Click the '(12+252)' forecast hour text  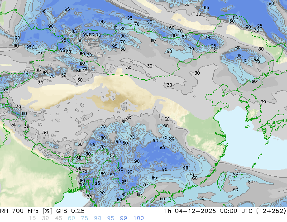coord(271,211)
